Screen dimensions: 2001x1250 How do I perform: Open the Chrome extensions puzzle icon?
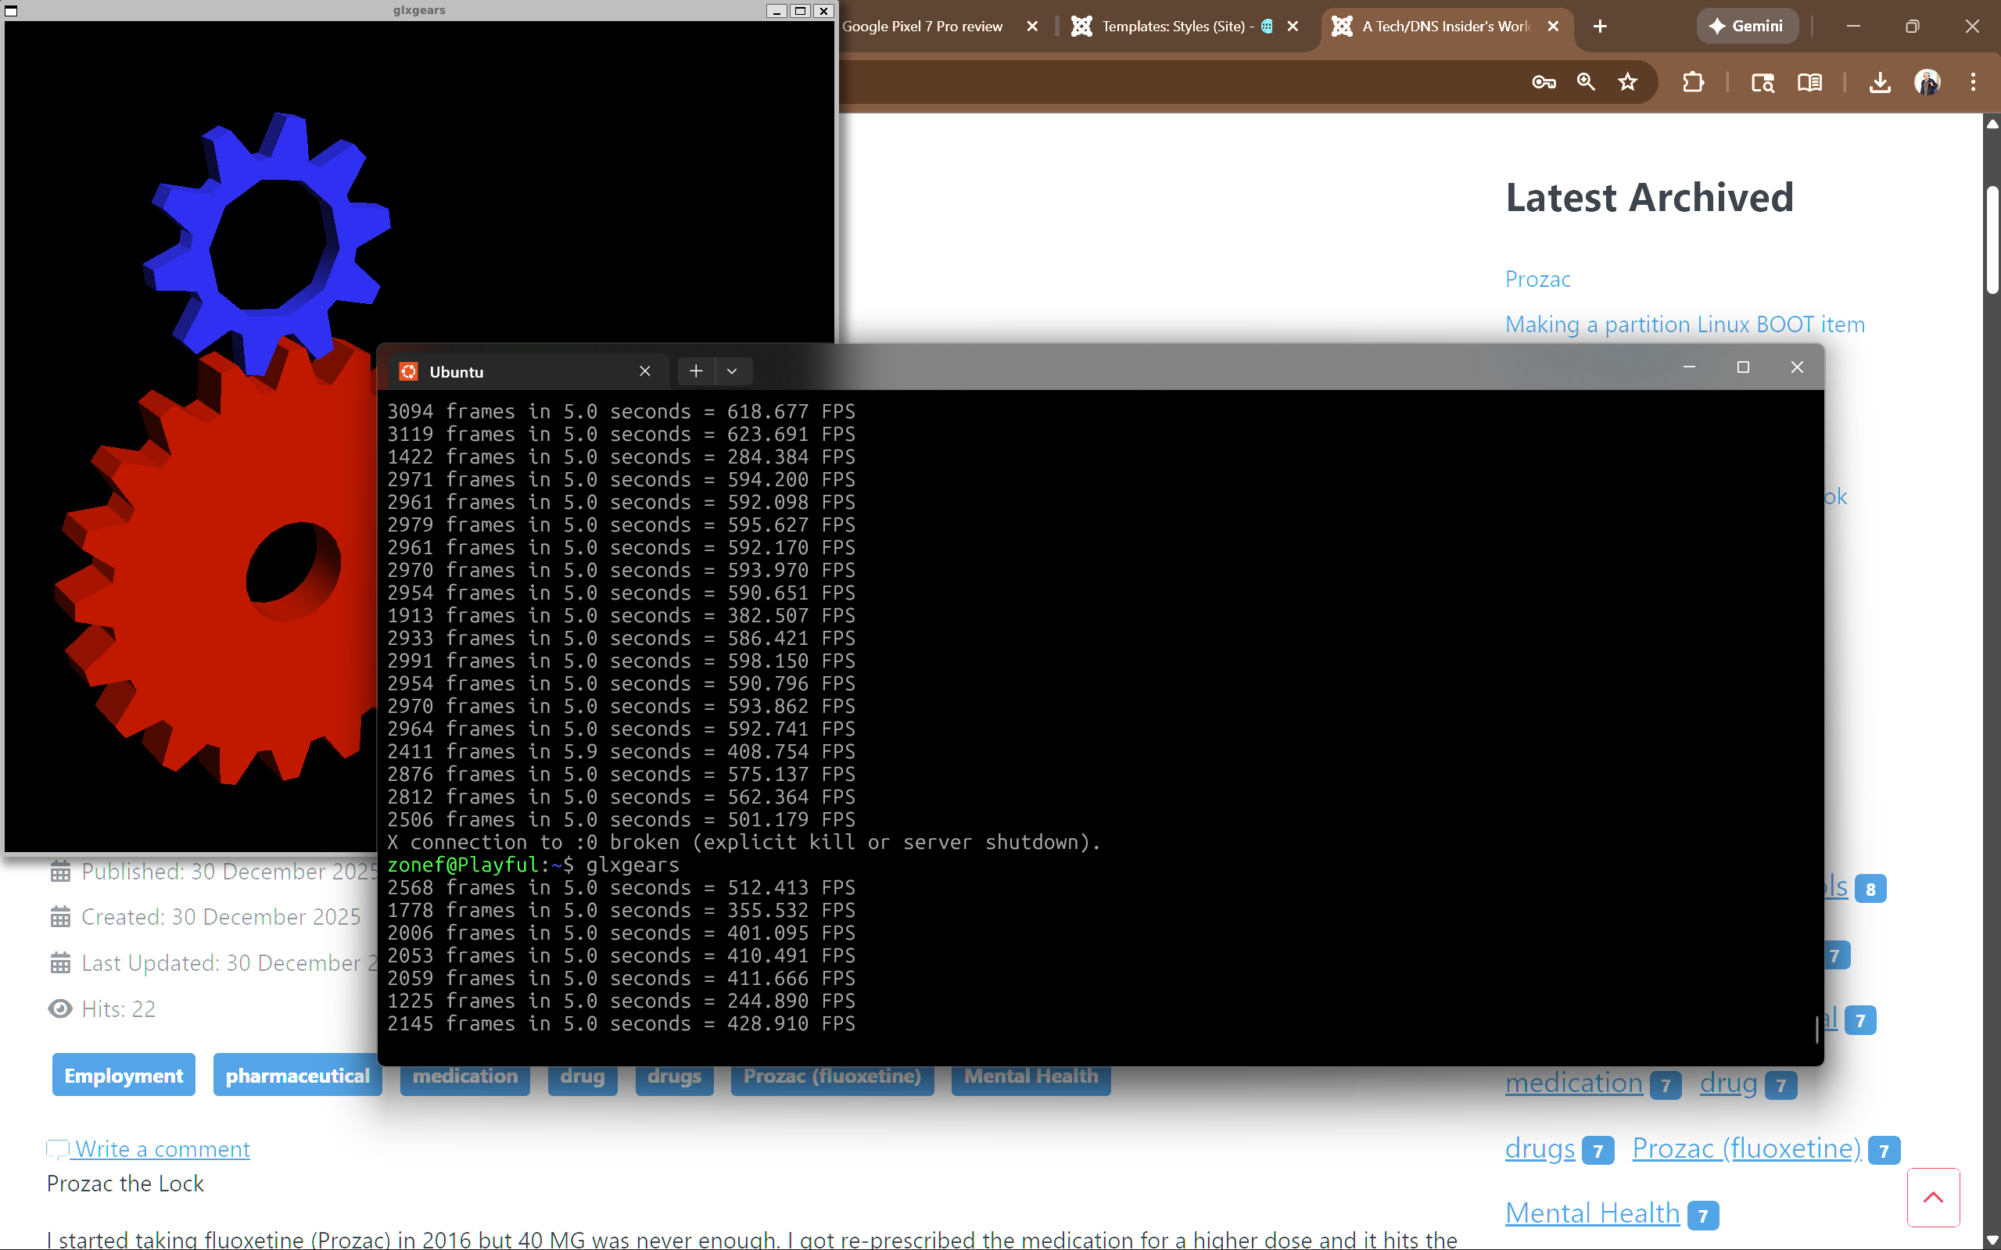(x=1693, y=82)
